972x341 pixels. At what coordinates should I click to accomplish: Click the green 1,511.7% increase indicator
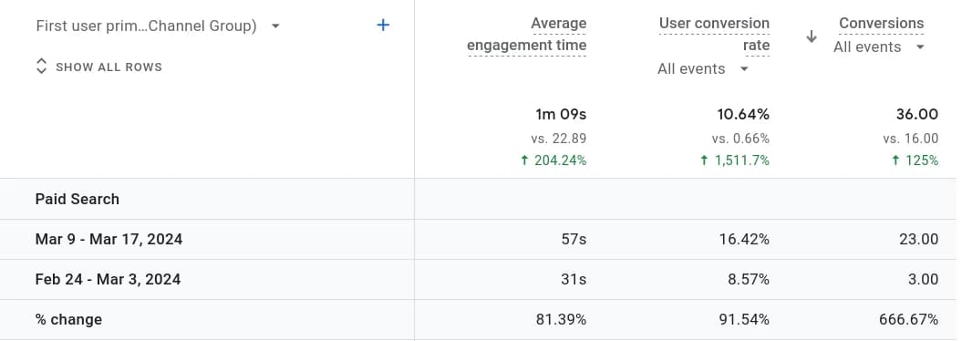(735, 160)
